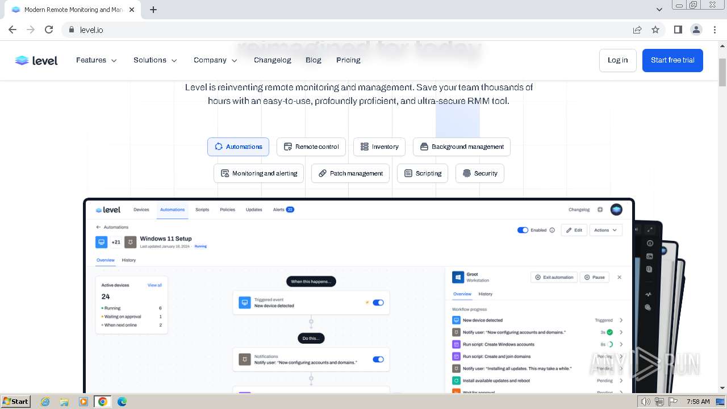This screenshot has width=727, height=409.
Task: Select the Inventory feature pill
Action: pyautogui.click(x=379, y=147)
